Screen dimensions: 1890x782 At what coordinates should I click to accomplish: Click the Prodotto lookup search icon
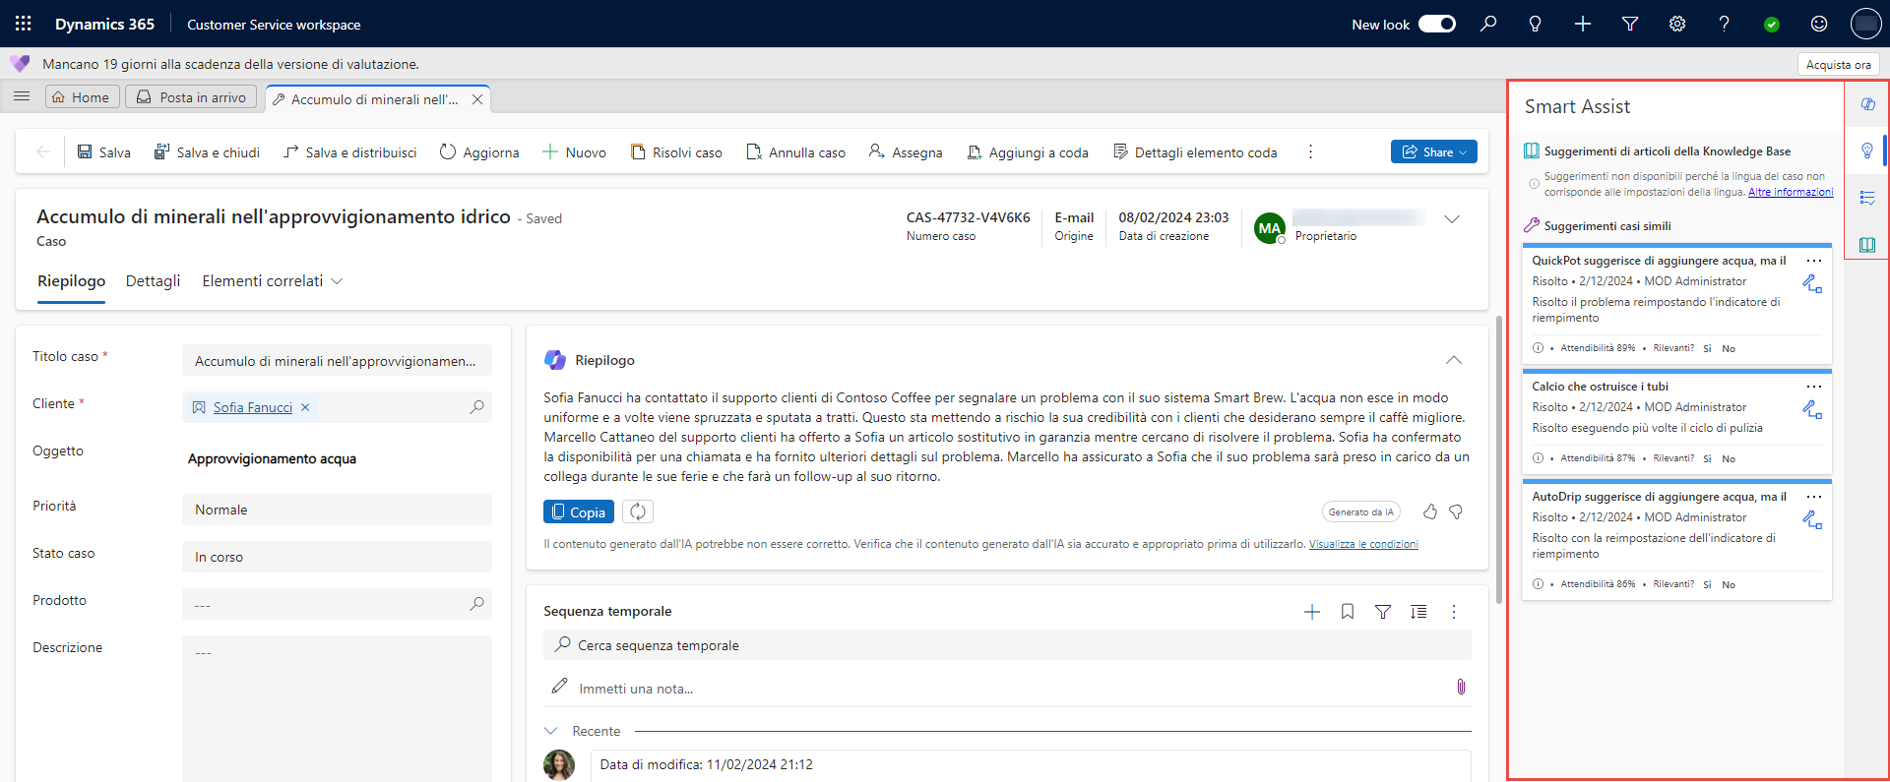(477, 603)
